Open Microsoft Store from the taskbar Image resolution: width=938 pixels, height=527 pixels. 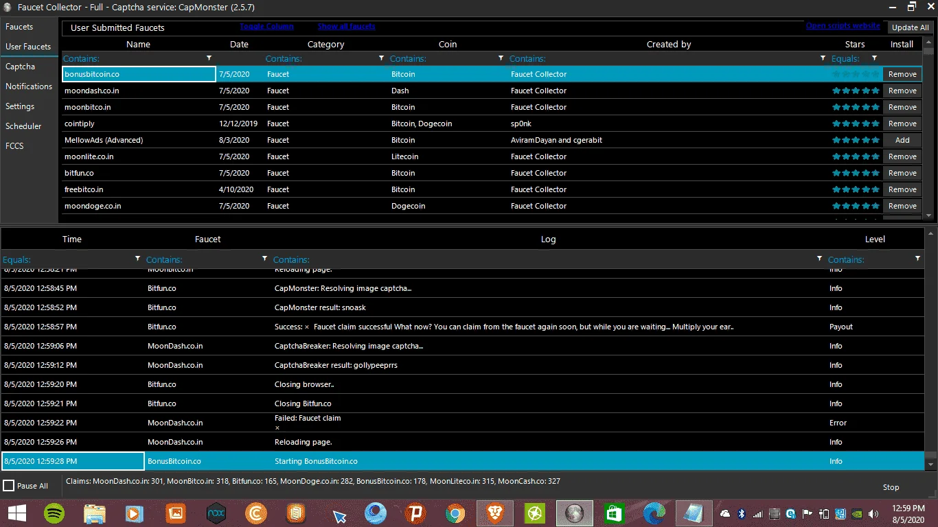point(614,513)
